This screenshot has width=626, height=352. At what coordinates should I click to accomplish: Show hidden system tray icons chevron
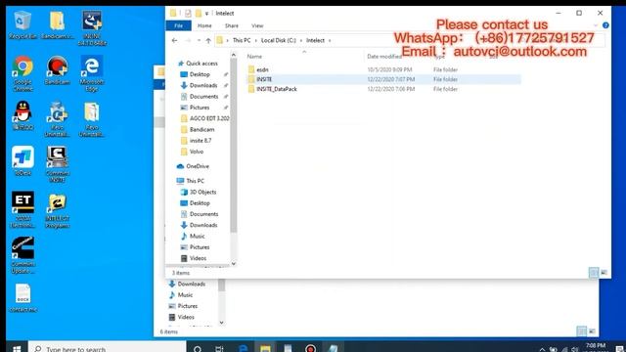pyautogui.click(x=542, y=349)
